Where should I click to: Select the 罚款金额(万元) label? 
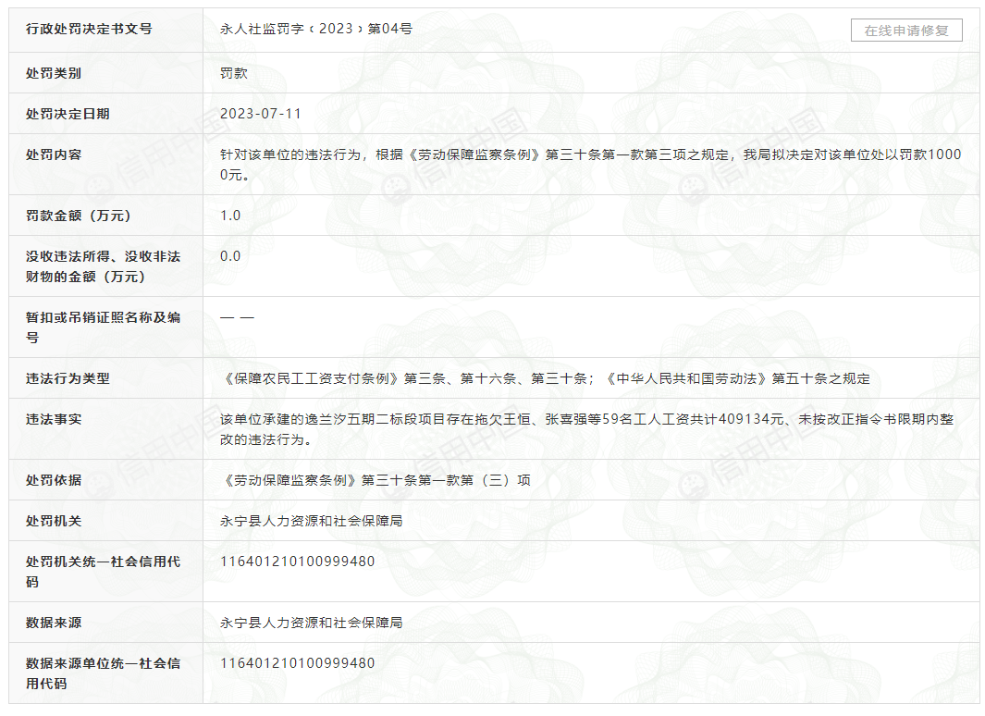[x=78, y=216]
